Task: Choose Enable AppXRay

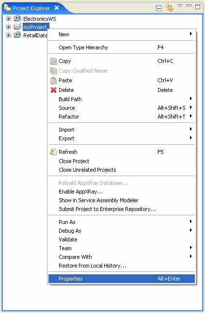Action: click(122, 192)
